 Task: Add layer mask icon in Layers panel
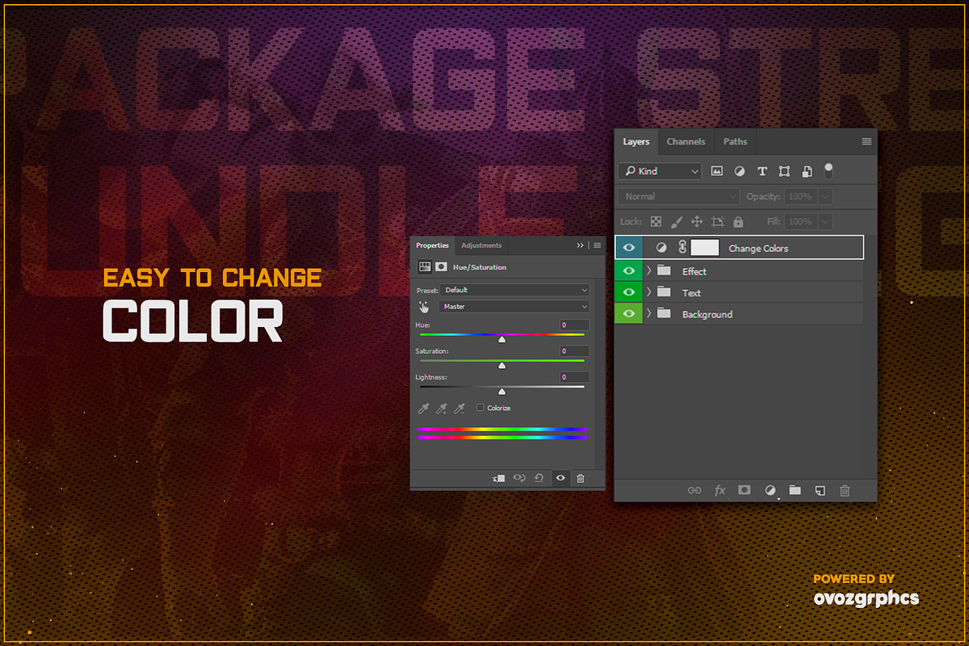point(745,490)
